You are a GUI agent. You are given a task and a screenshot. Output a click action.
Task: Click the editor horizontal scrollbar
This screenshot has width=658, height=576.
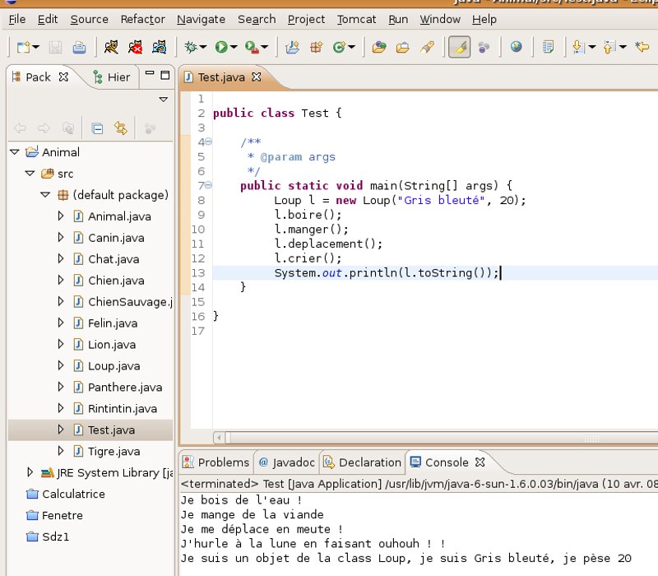(x=436, y=438)
